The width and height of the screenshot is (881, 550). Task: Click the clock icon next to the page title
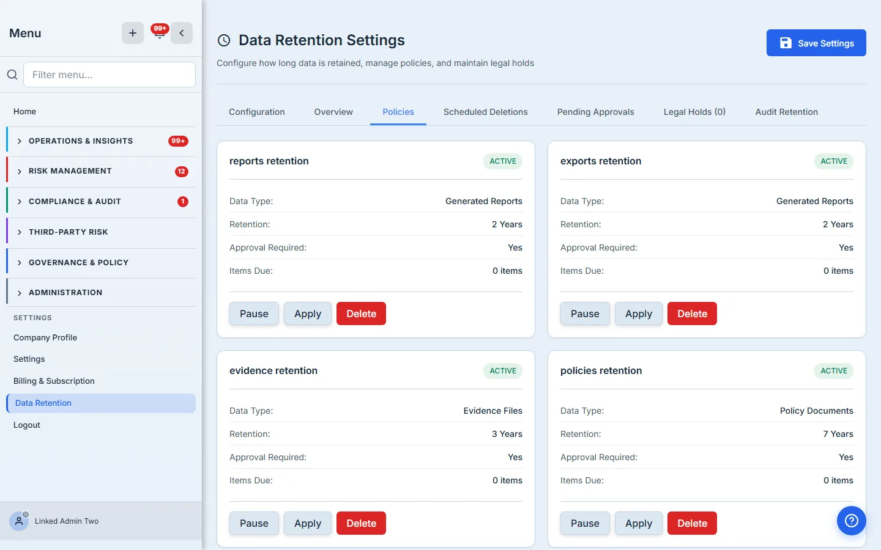point(224,40)
